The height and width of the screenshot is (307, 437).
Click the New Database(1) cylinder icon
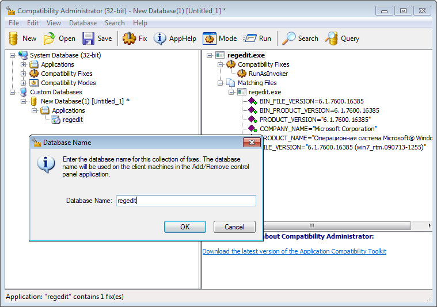pyautogui.click(x=34, y=101)
